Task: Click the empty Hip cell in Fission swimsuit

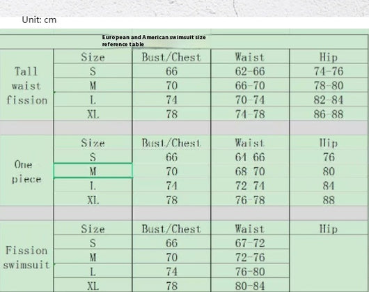Action: [x=329, y=263]
